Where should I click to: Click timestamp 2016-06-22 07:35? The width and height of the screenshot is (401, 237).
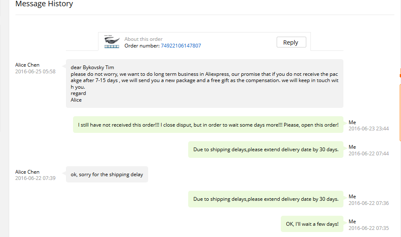(368, 228)
